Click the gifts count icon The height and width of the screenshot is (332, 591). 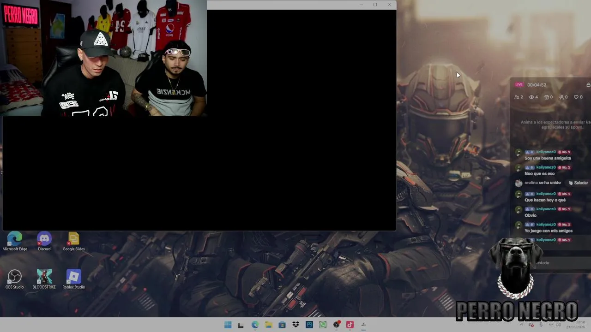(549, 97)
